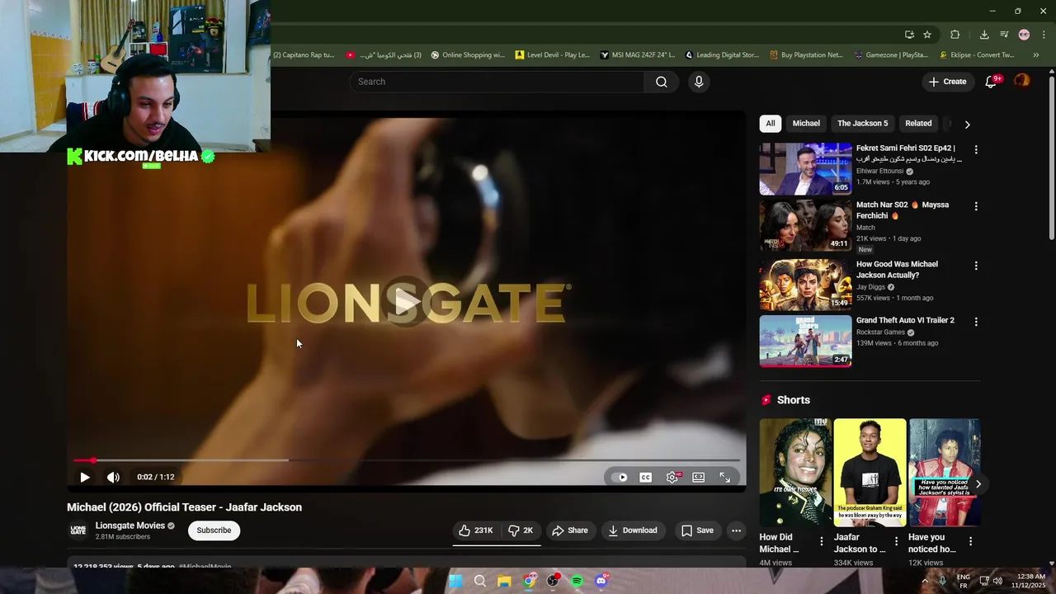
Task: Play the video using the control bar button
Action: [84, 477]
